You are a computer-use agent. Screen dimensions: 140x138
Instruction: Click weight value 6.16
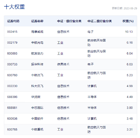(130, 43)
